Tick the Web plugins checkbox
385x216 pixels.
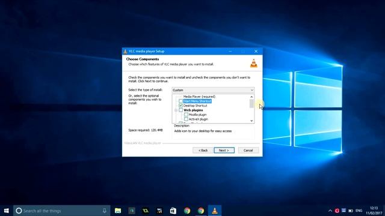(180, 110)
